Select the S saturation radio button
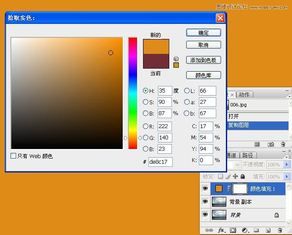Image resolution: width=292 pixels, height=235 pixels. click(x=145, y=102)
